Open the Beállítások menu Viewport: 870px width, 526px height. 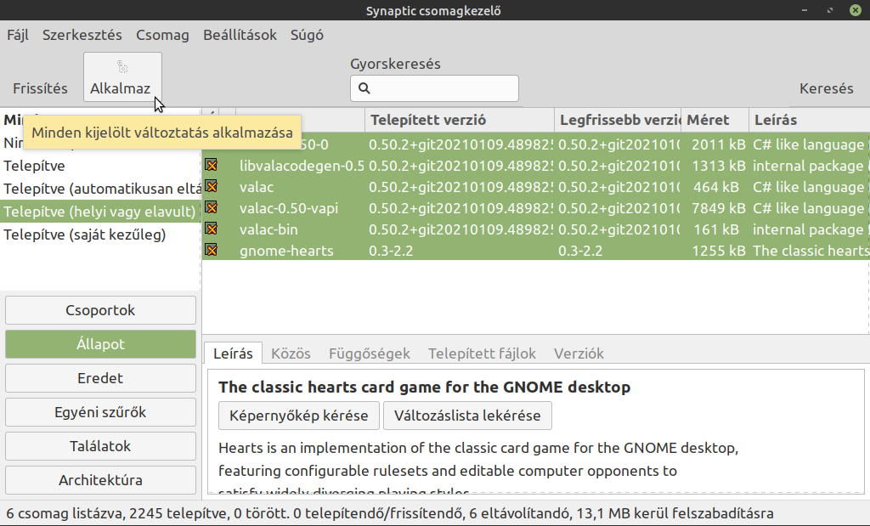click(240, 35)
